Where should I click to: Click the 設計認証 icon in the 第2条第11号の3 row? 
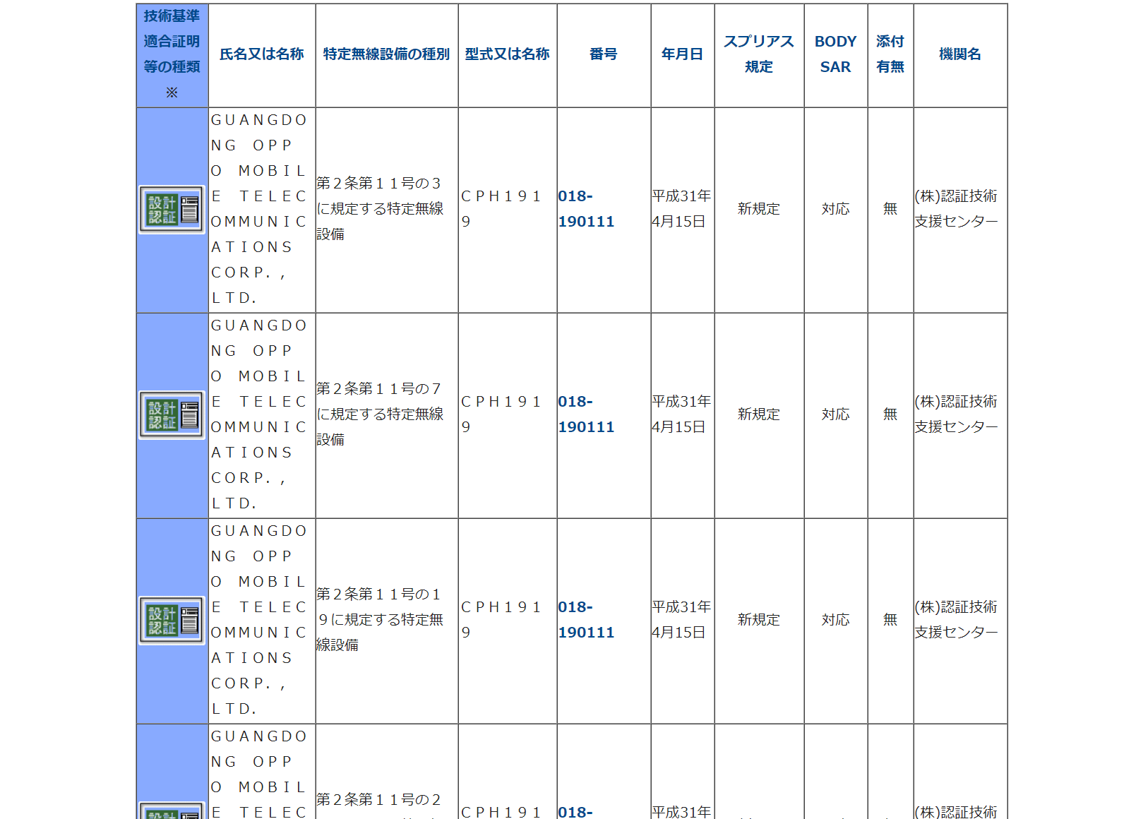point(172,210)
